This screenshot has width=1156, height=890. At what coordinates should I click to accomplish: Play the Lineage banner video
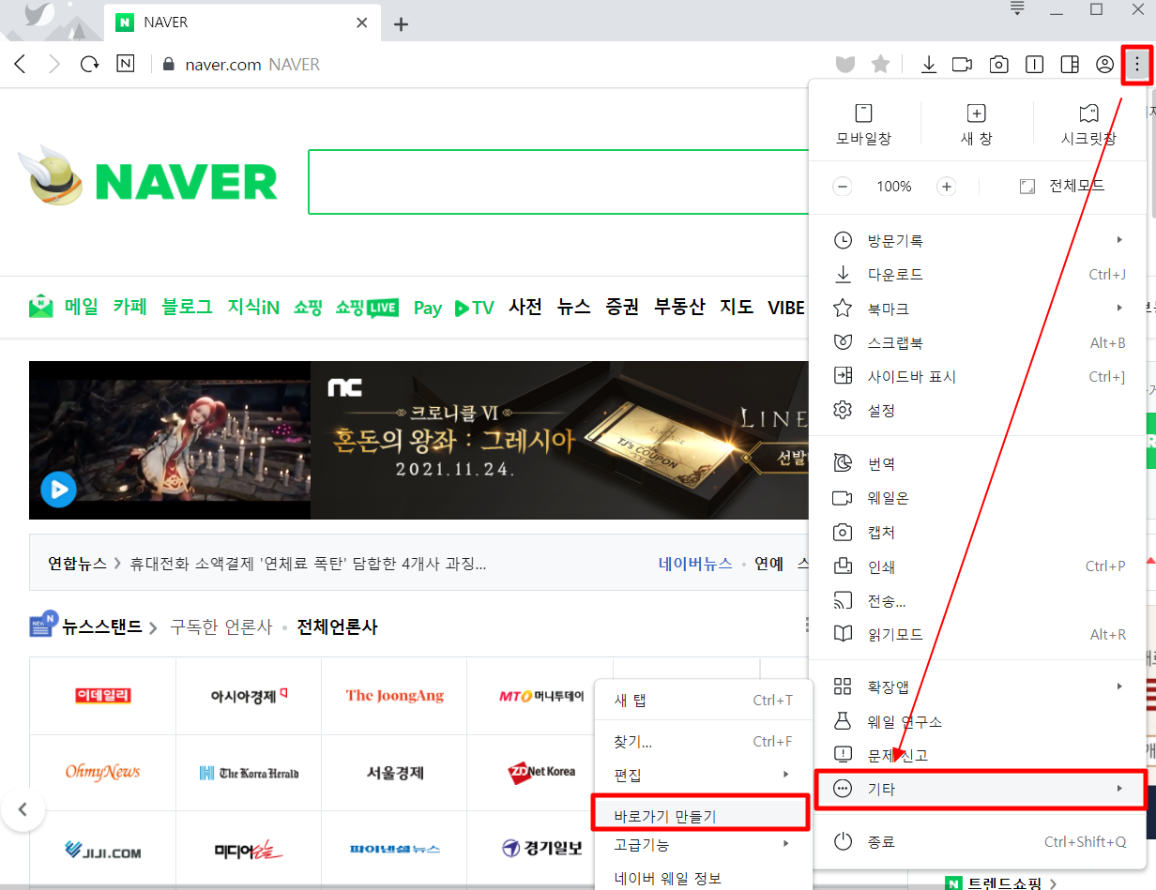tap(58, 489)
